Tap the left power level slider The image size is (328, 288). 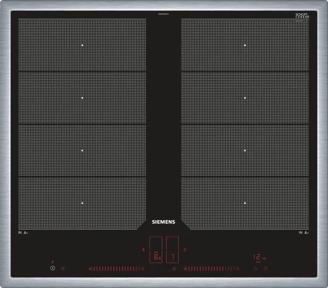pyautogui.click(x=116, y=269)
